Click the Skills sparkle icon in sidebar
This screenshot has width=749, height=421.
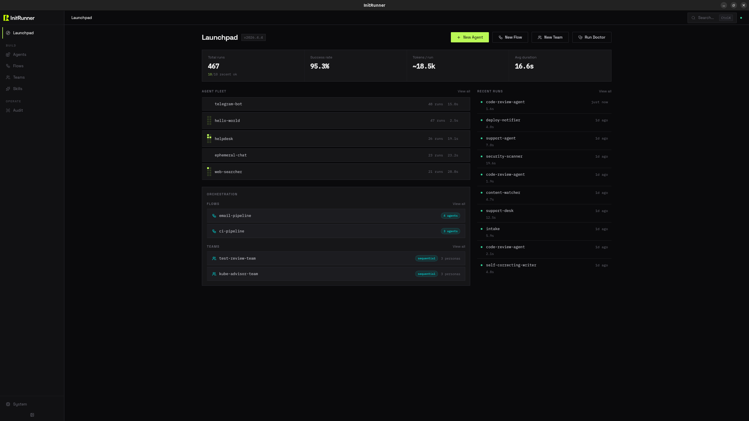pos(8,89)
